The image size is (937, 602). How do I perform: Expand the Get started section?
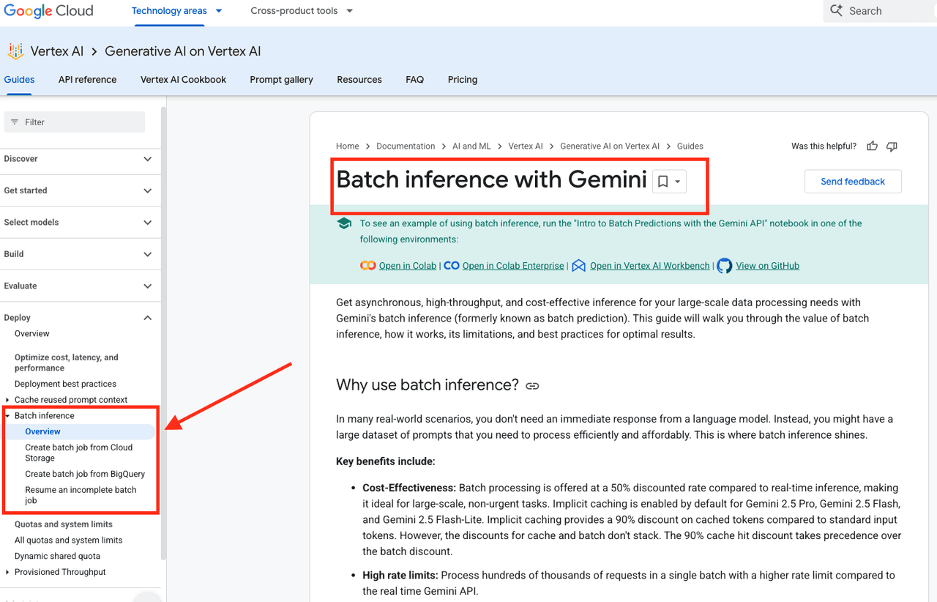point(148,190)
